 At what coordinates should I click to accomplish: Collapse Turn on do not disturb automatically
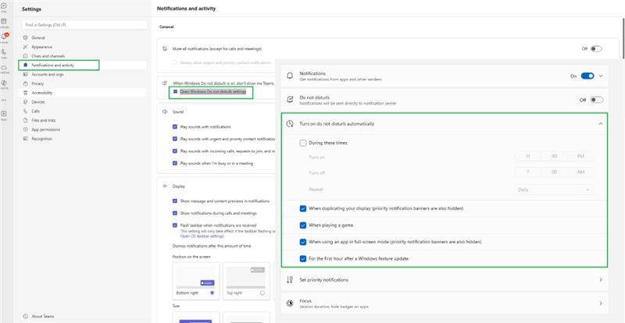pos(601,124)
